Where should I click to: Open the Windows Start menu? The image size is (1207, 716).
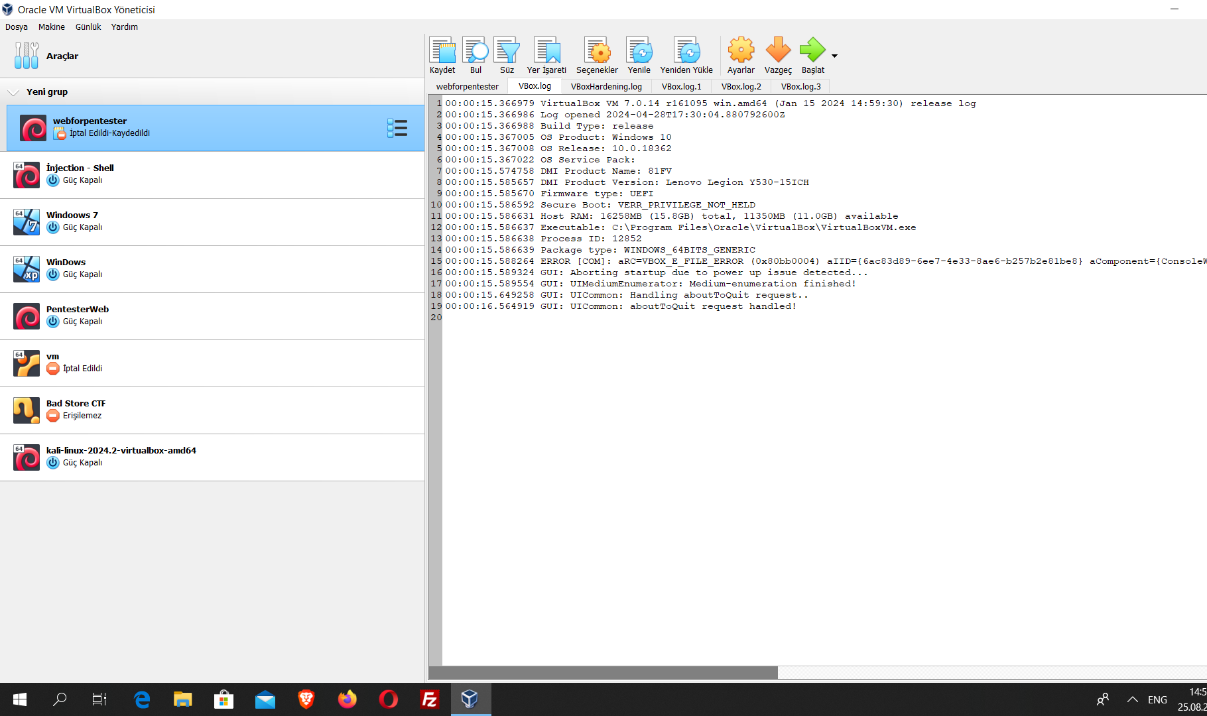(20, 699)
